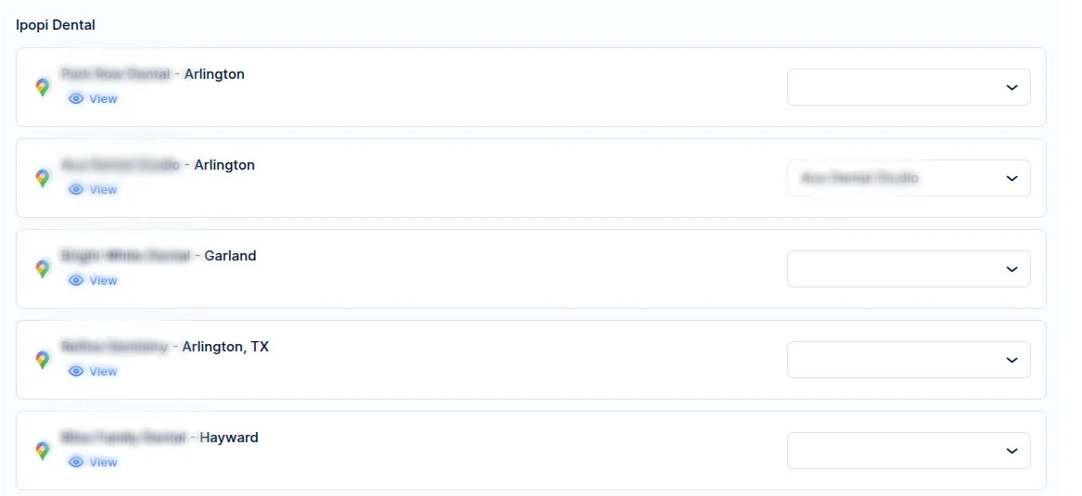Screen dimensions: 1082x496
Task: Click the Maps pin in the Arlington, TX row
Action: pyautogui.click(x=43, y=360)
